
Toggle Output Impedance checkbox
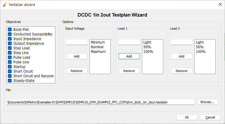click(10, 44)
